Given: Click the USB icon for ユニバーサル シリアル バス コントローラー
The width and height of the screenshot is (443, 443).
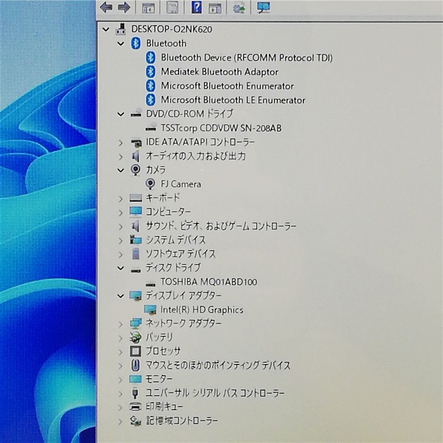Looking at the screenshot, I should (x=135, y=393).
